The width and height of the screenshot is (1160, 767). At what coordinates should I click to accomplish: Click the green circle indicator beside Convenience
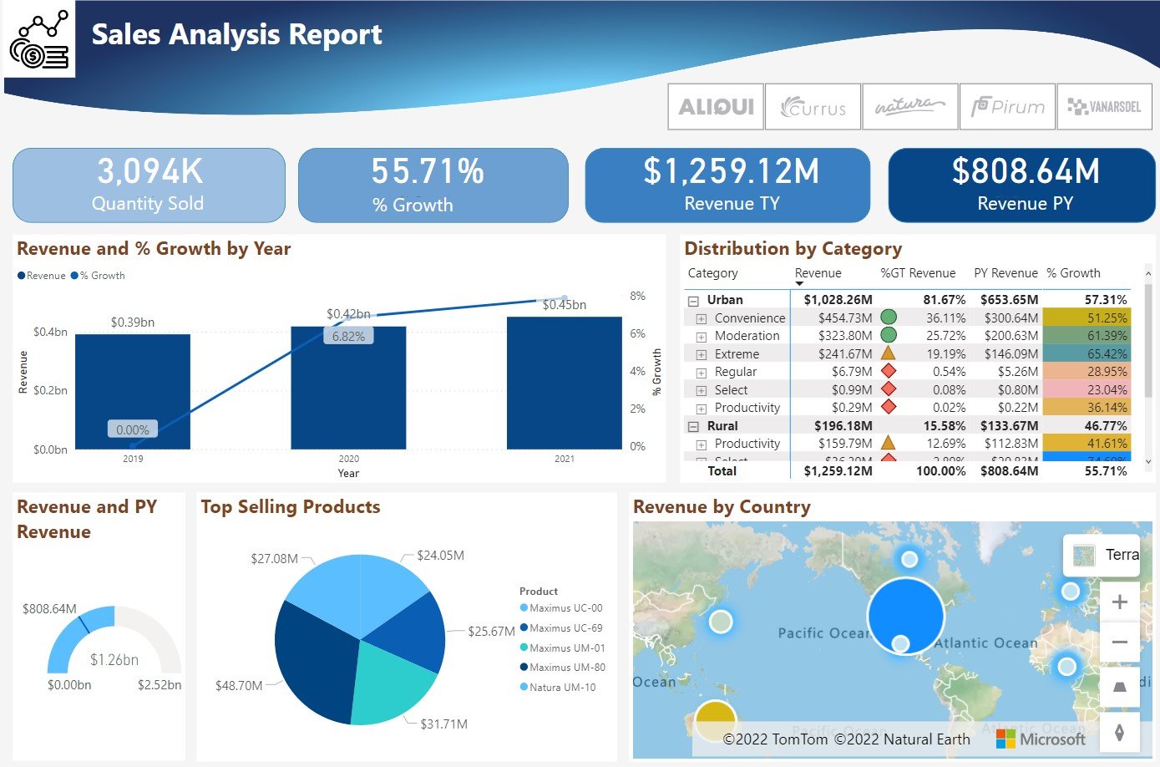click(889, 317)
